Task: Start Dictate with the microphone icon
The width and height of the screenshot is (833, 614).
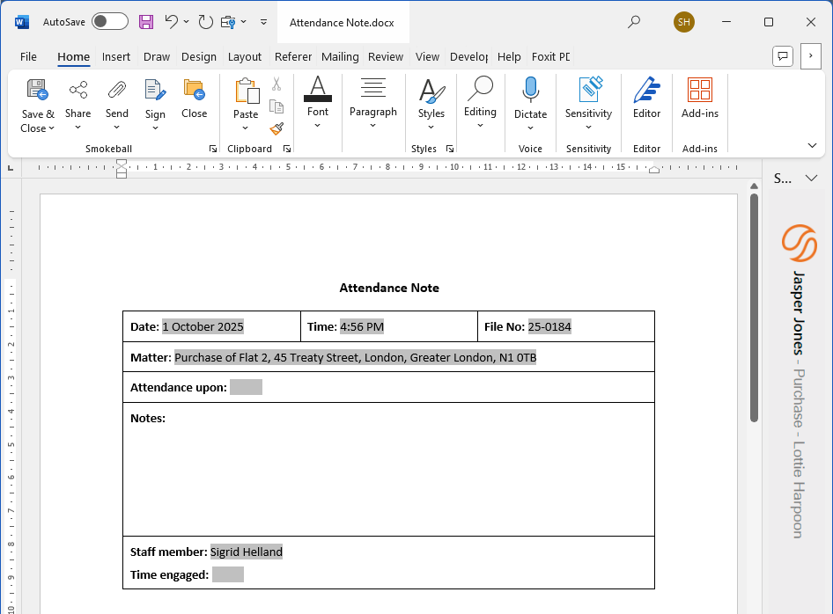Action: tap(530, 90)
